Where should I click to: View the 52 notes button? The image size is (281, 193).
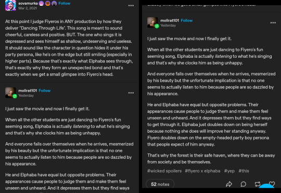pyautogui.click(x=160, y=184)
